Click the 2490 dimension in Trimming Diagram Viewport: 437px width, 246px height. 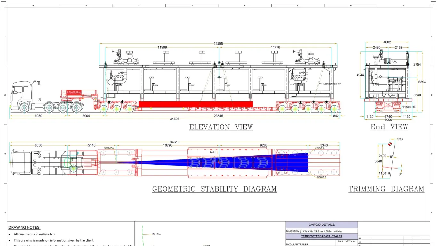pos(382,156)
